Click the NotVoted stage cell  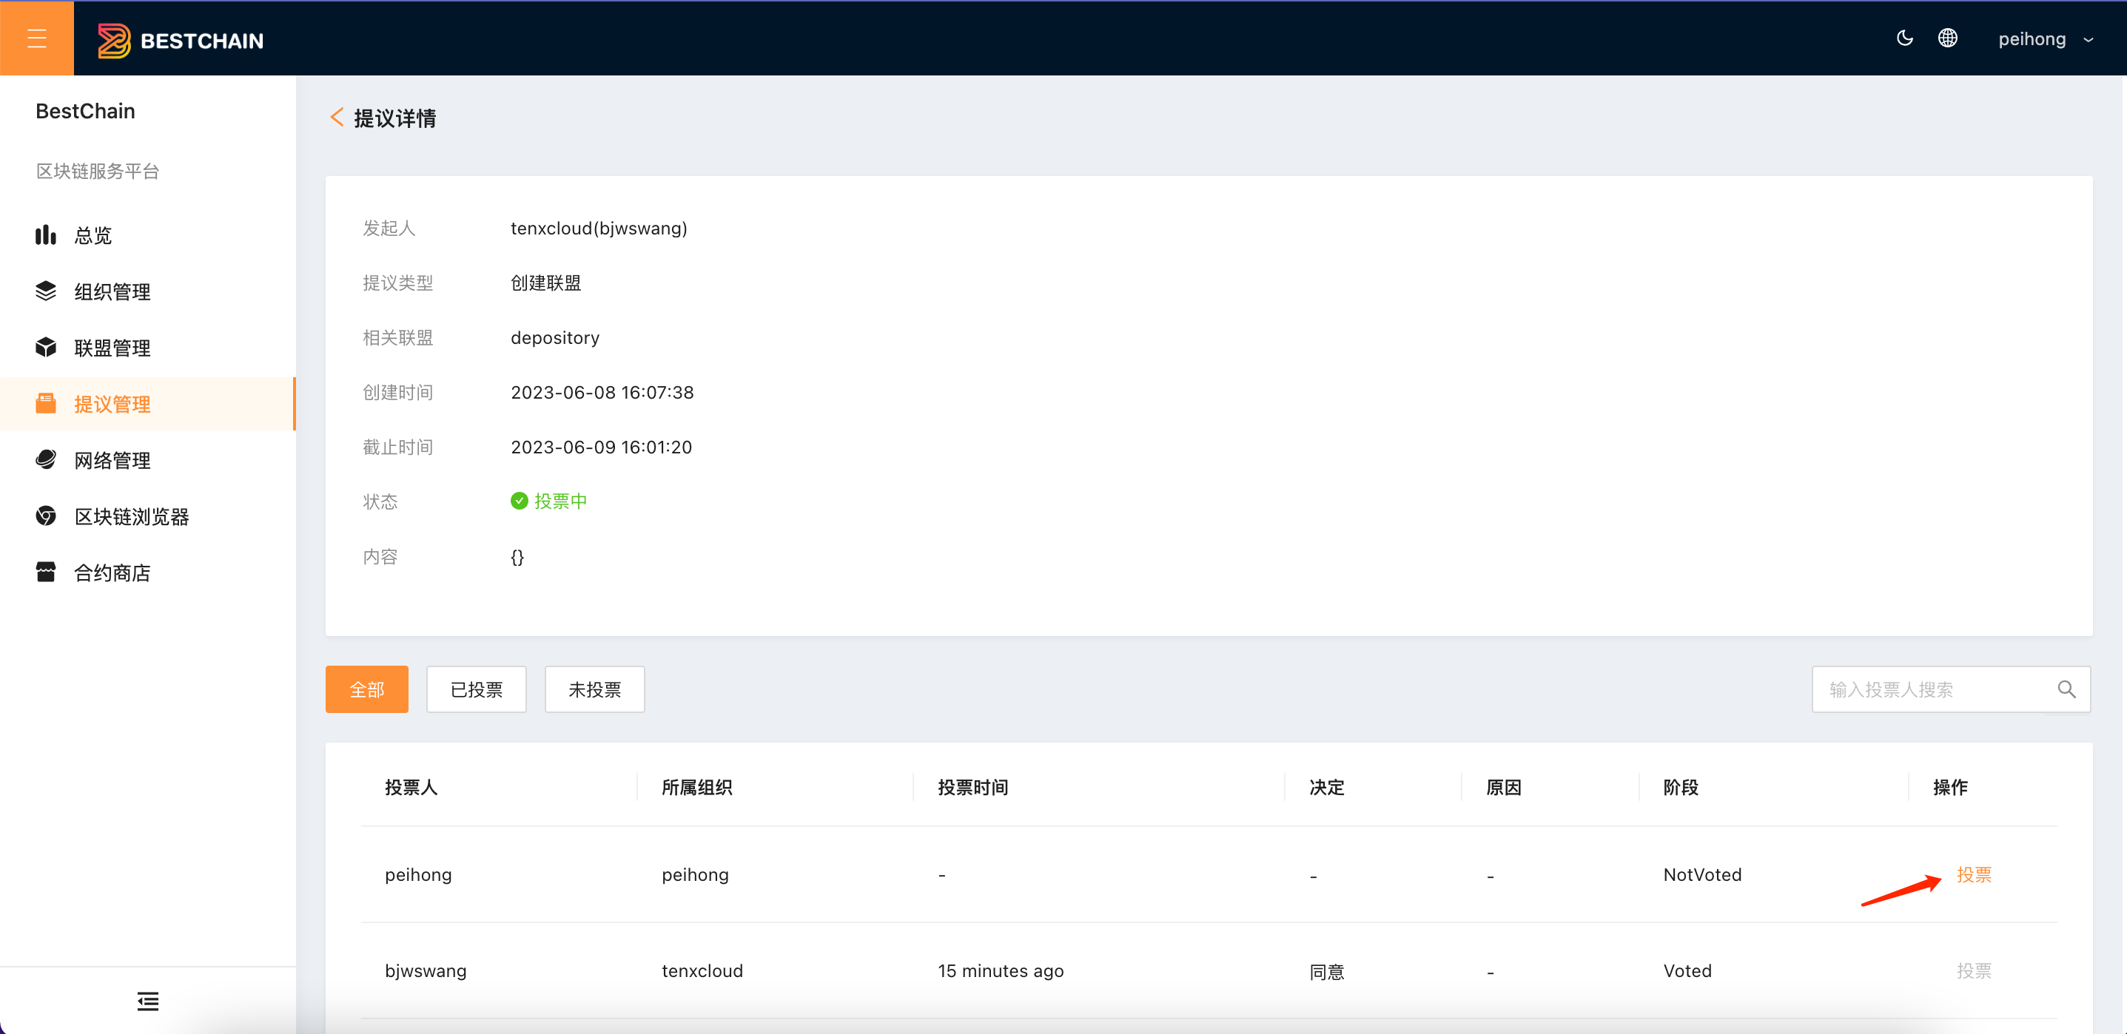point(1703,875)
